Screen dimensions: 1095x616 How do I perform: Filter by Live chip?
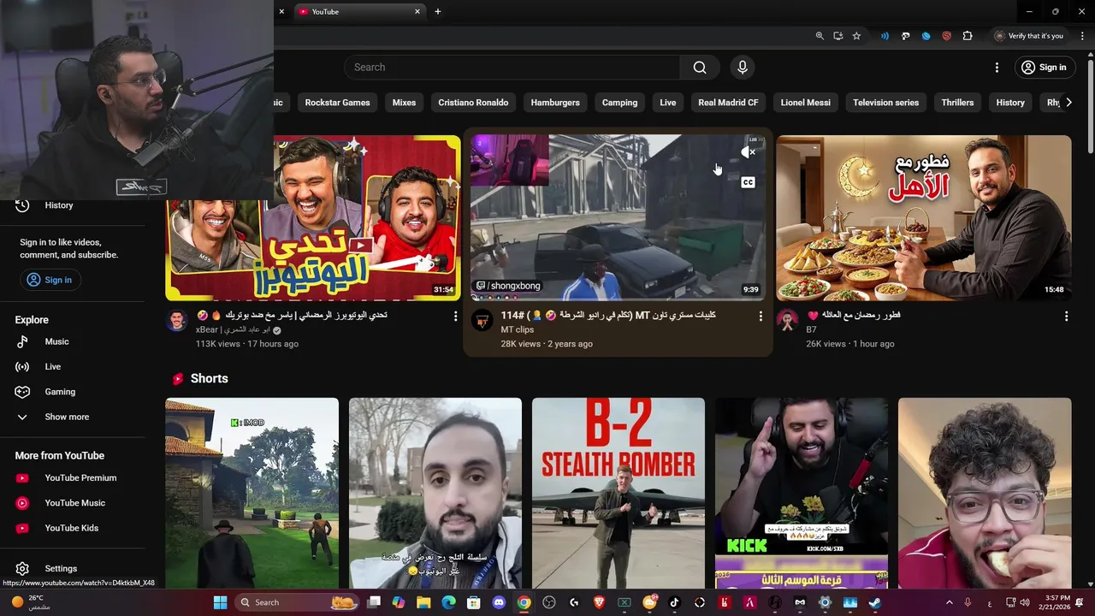point(668,103)
